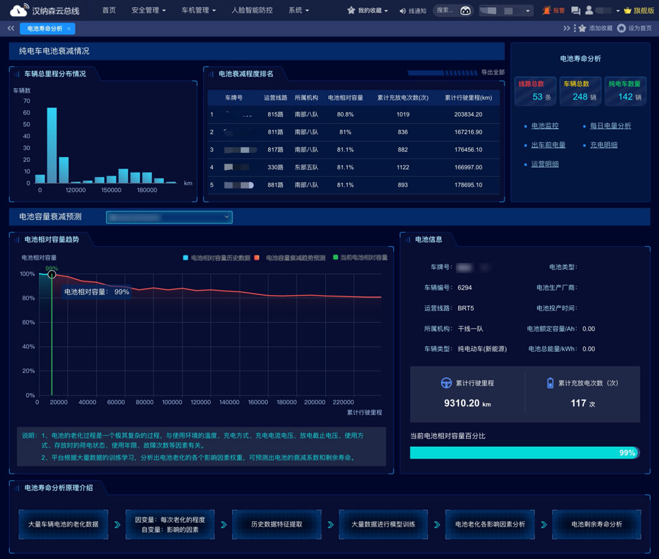Screen dimensions: 659x559
Task: Click the 电池相对容量 column header
Action: pos(345,98)
